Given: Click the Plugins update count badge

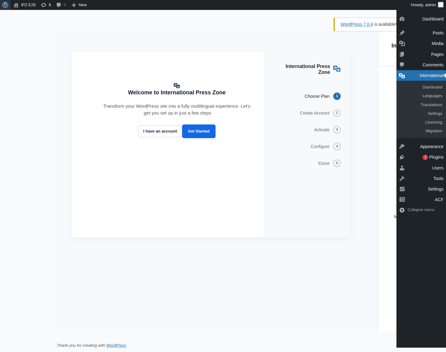Looking at the screenshot, I should click(425, 157).
